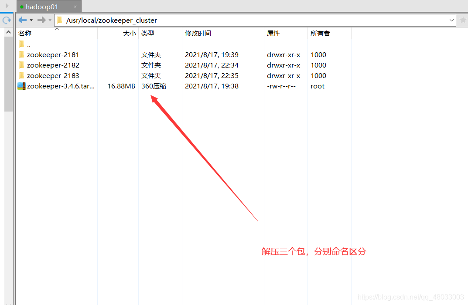Screen dimensions: 468x305
Task: Click 文件夹 type of zookeeper-2182
Action: point(151,65)
